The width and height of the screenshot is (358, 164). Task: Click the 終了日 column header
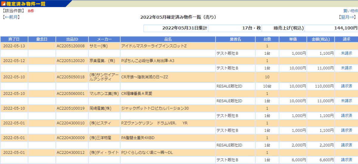point(14,39)
